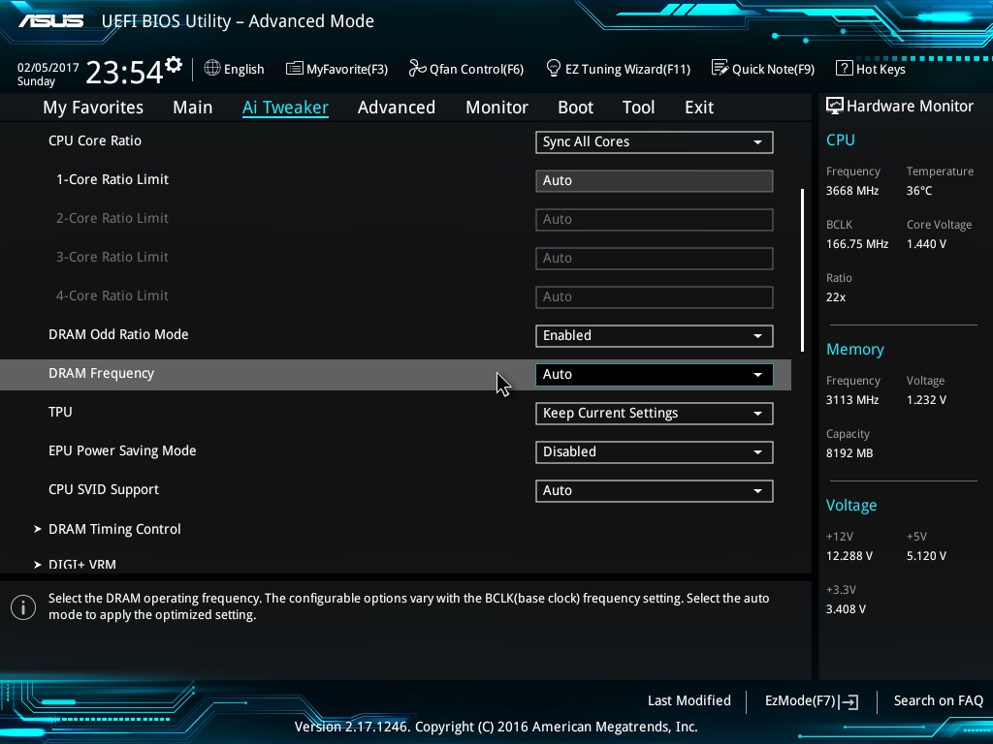
Task: Open Qfan Control(F6)
Action: pyautogui.click(x=466, y=69)
